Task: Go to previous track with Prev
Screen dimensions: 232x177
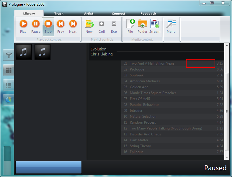Action: pyautogui.click(x=61, y=27)
